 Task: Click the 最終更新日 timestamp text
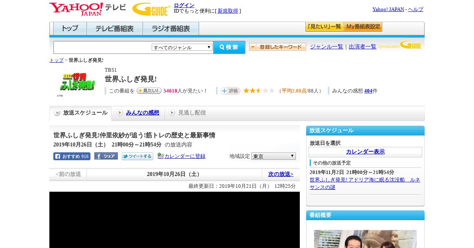coord(242,186)
